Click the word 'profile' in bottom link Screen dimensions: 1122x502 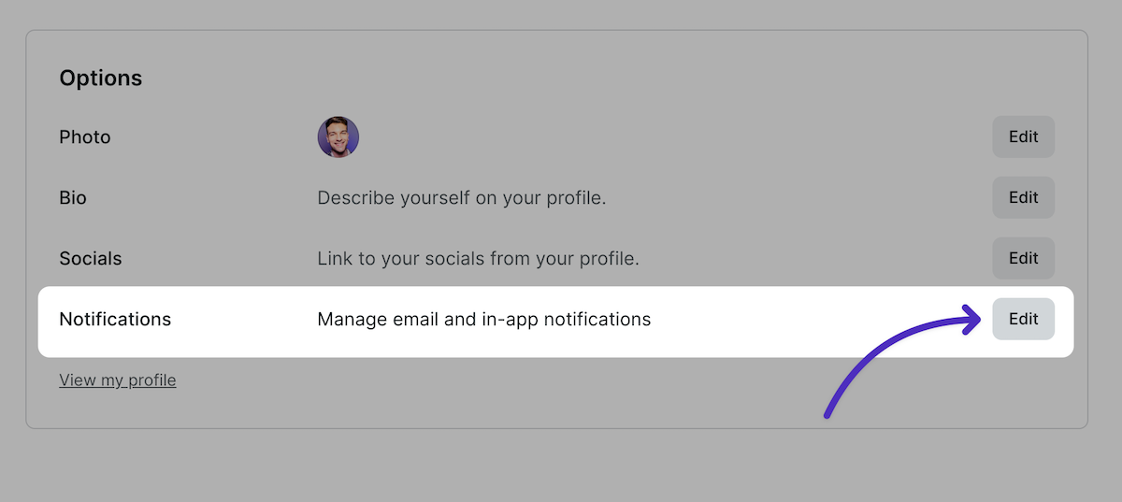pos(151,380)
